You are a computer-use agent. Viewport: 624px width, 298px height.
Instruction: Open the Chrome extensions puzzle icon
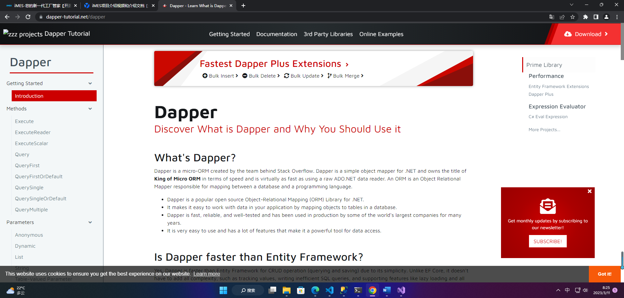pyautogui.click(x=586, y=17)
